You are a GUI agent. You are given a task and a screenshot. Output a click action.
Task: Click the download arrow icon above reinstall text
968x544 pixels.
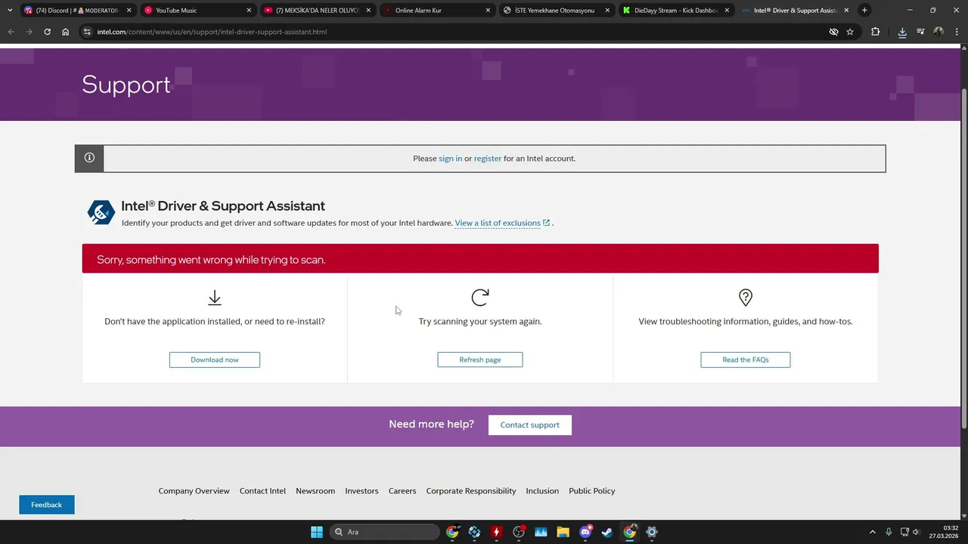pos(215,298)
